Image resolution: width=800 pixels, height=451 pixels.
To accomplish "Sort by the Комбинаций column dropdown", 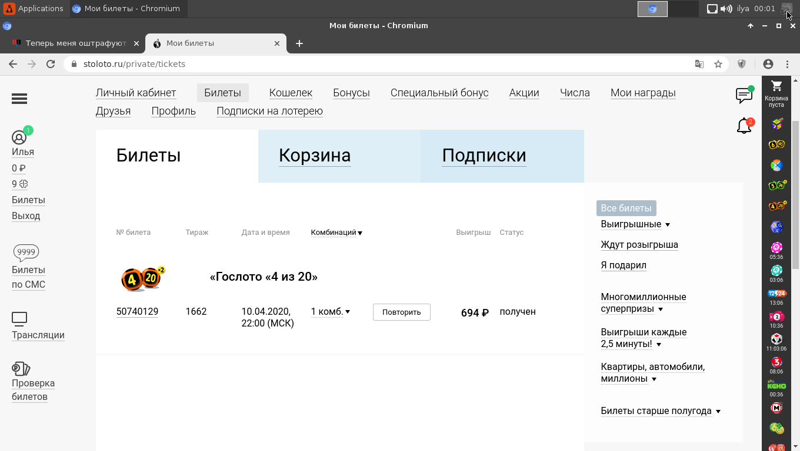I will (336, 233).
